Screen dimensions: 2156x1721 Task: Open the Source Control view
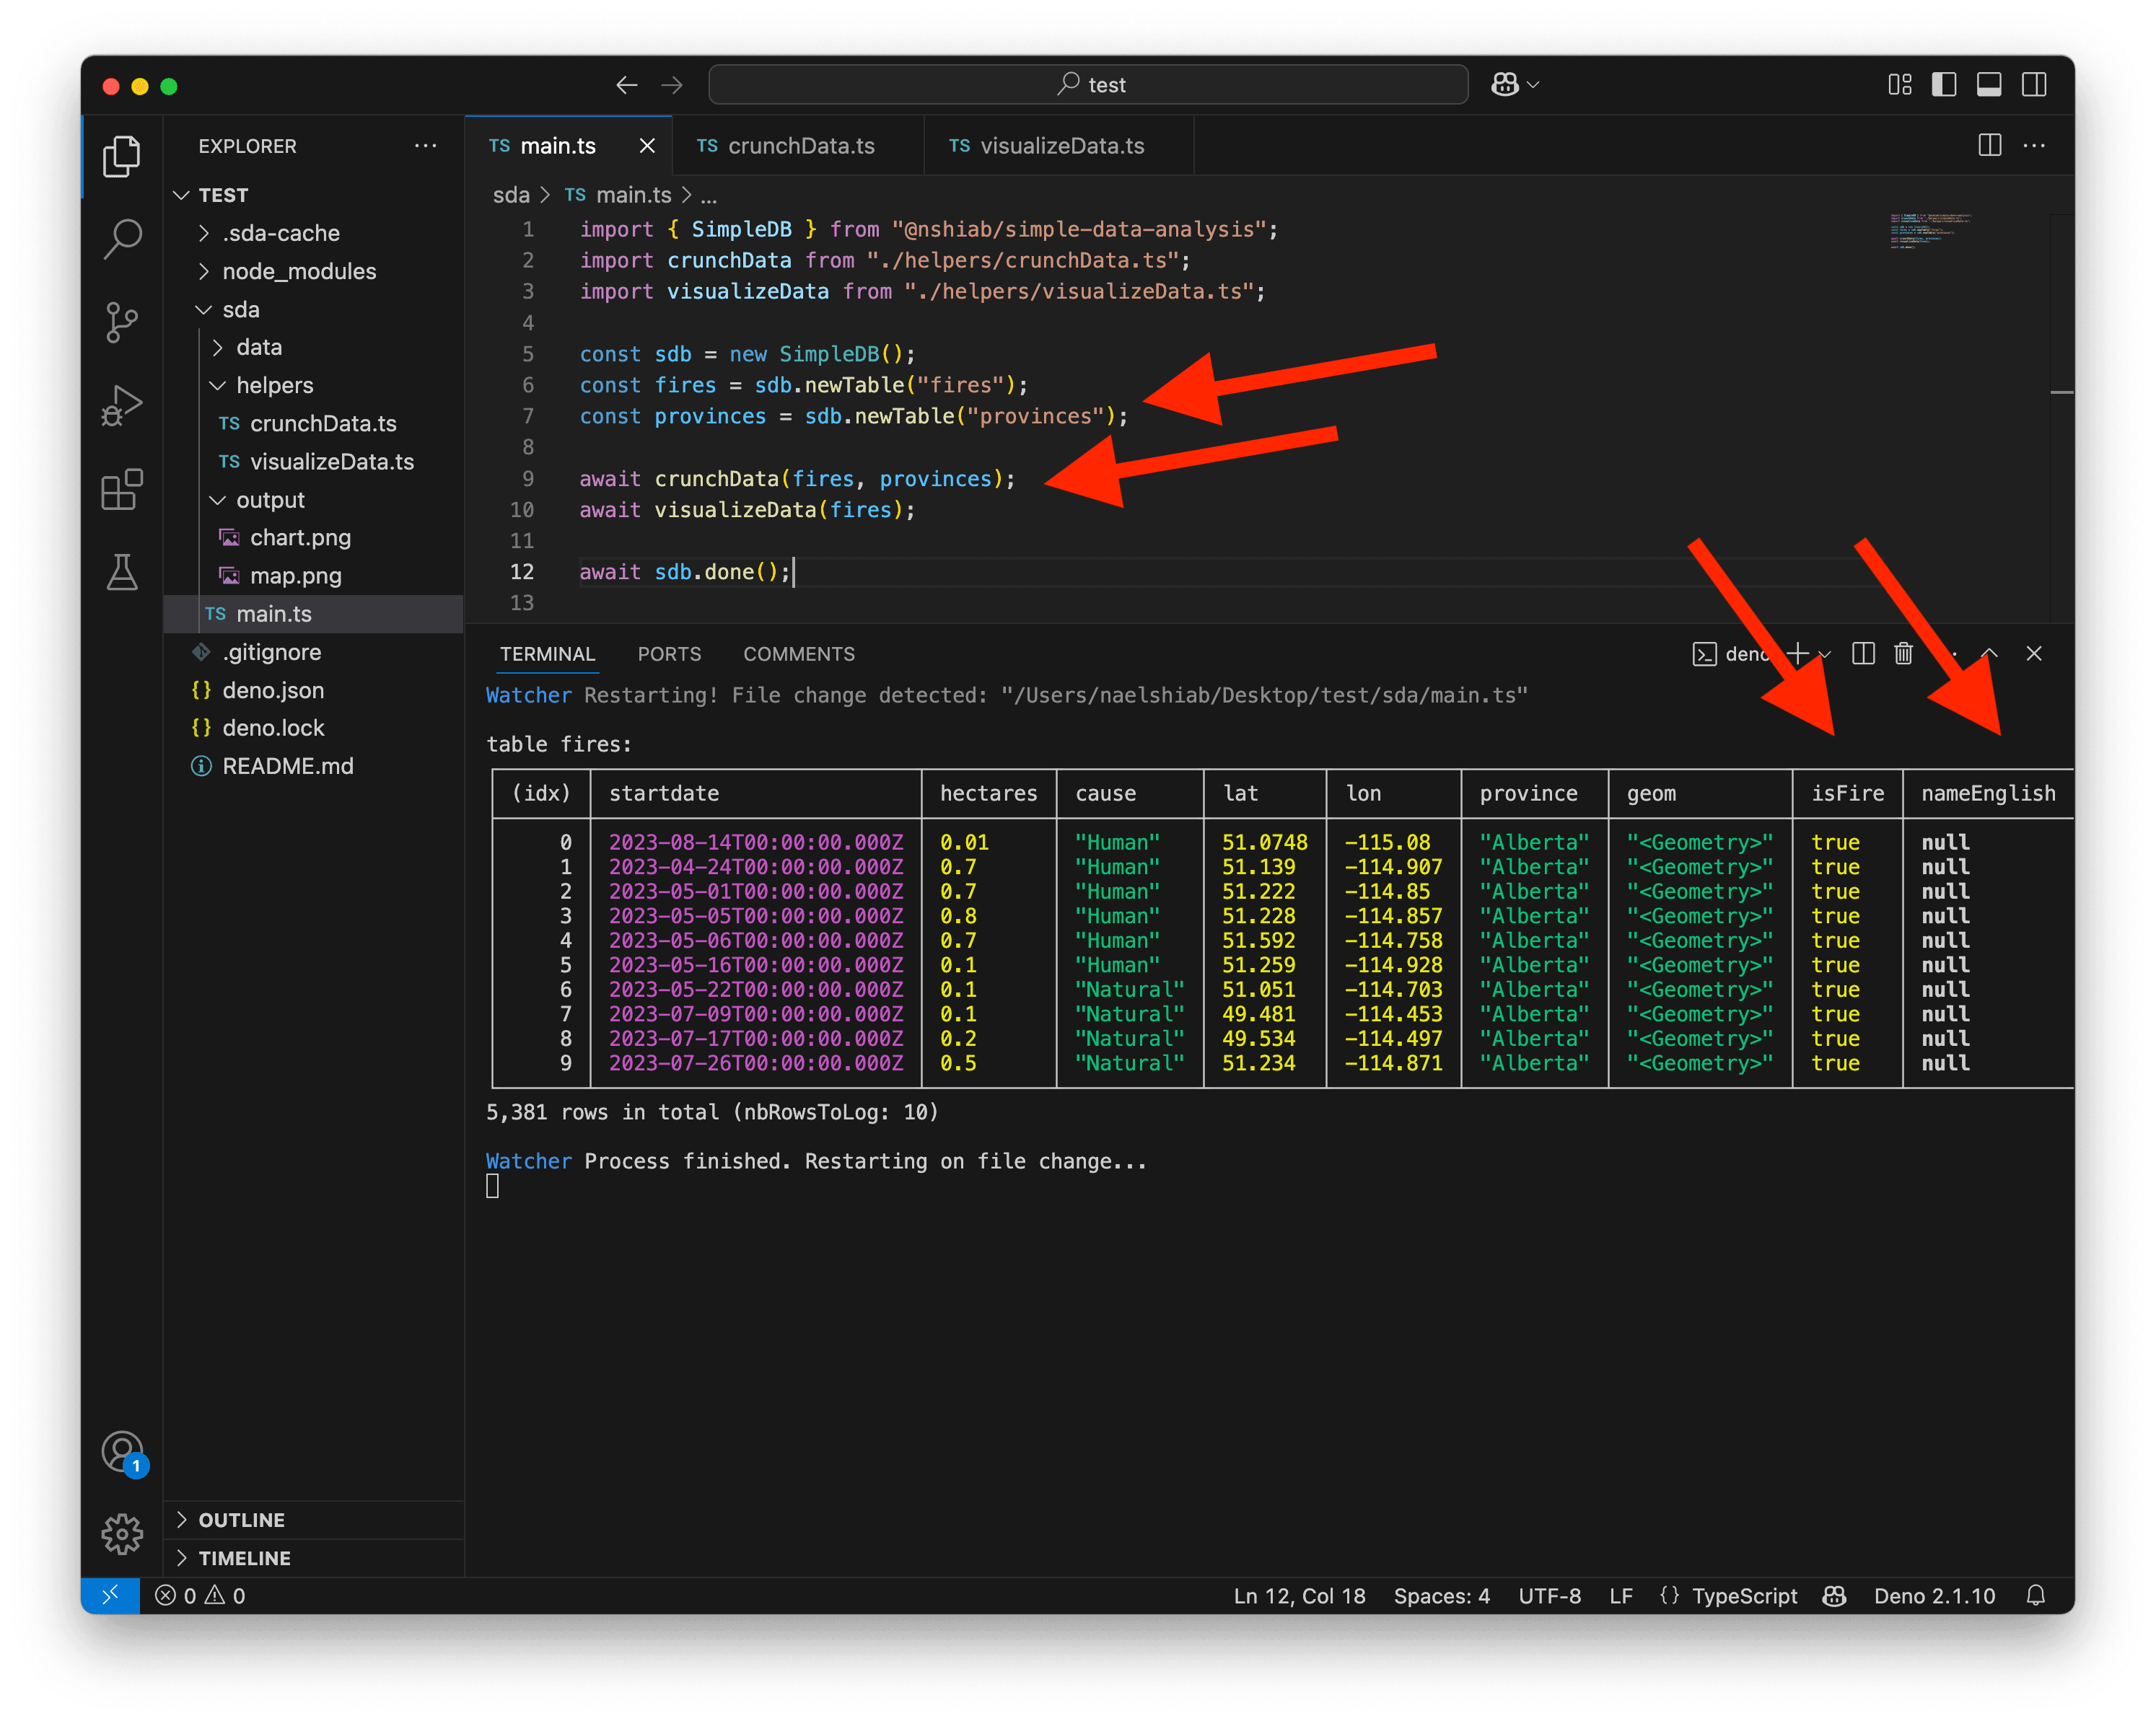tap(122, 323)
